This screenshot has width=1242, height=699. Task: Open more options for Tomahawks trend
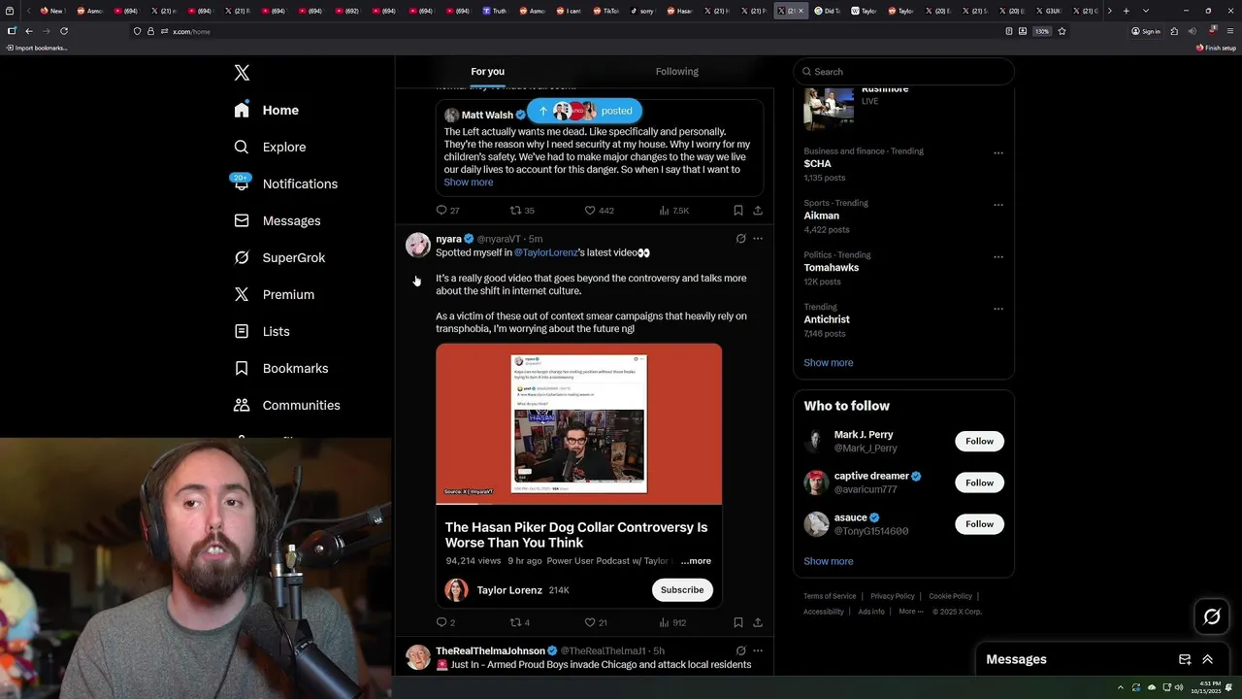(997, 256)
